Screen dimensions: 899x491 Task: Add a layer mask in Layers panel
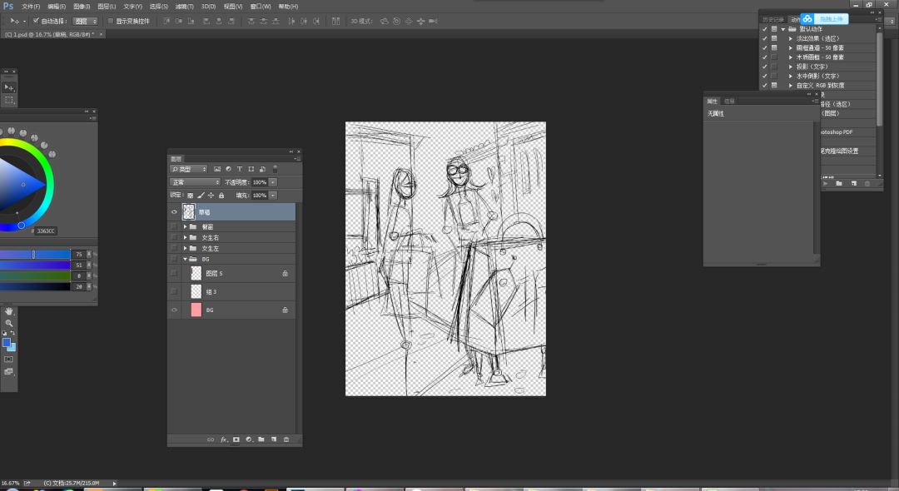tap(236, 439)
